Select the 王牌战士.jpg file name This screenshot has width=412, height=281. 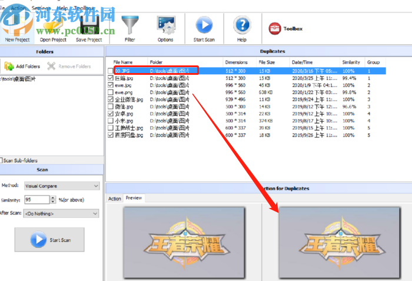pyautogui.click(x=129, y=128)
